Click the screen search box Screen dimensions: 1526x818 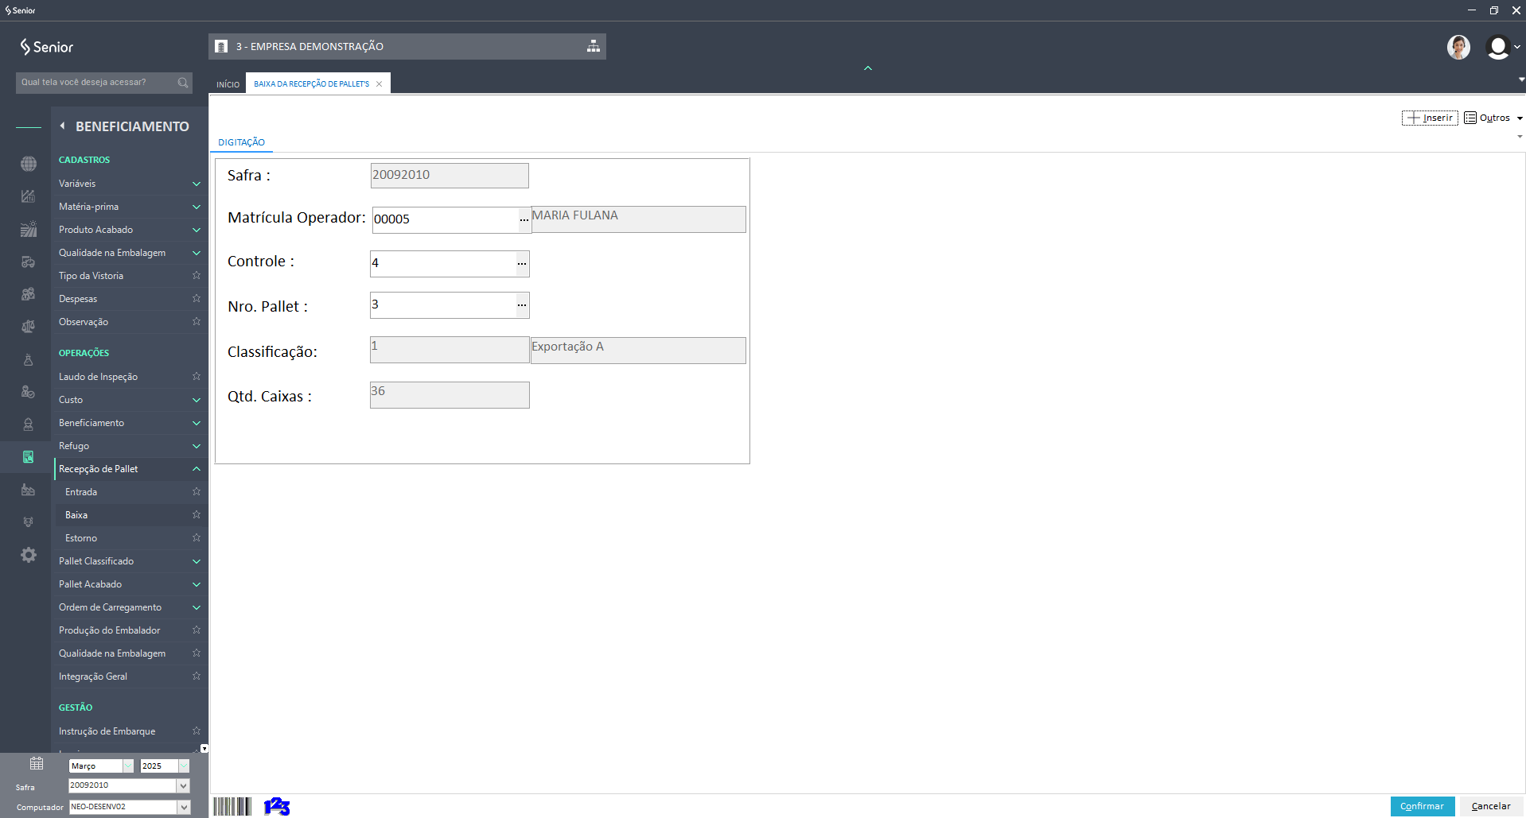(x=104, y=83)
